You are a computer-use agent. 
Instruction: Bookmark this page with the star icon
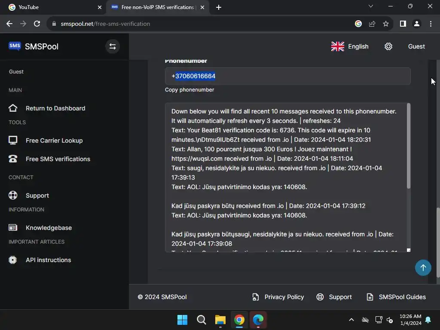(386, 24)
